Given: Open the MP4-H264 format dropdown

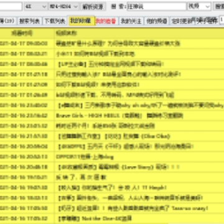Looking at the screenshot, I should point(63,7).
